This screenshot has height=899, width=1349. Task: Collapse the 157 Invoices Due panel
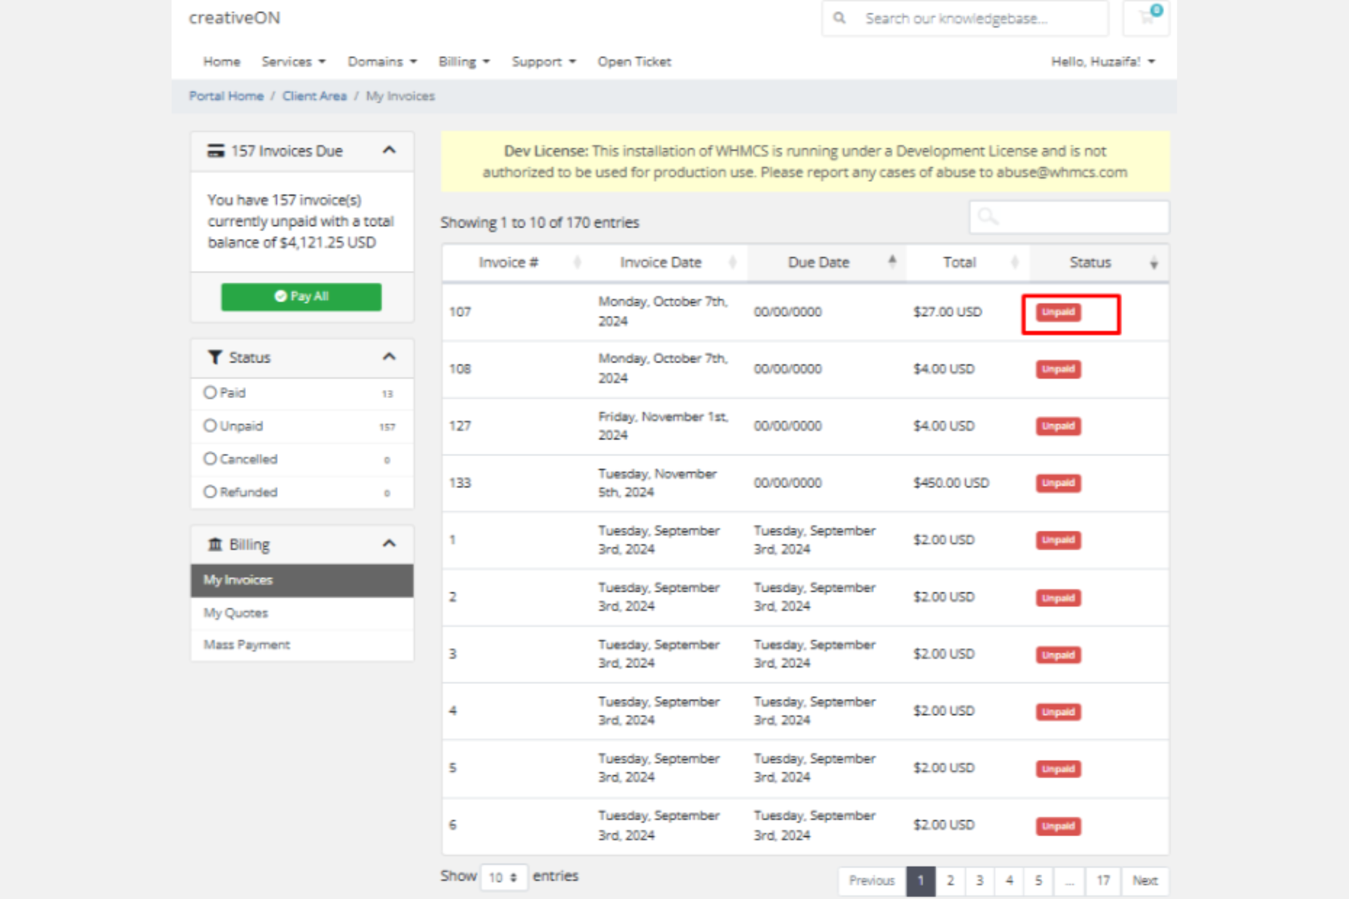pyautogui.click(x=389, y=151)
